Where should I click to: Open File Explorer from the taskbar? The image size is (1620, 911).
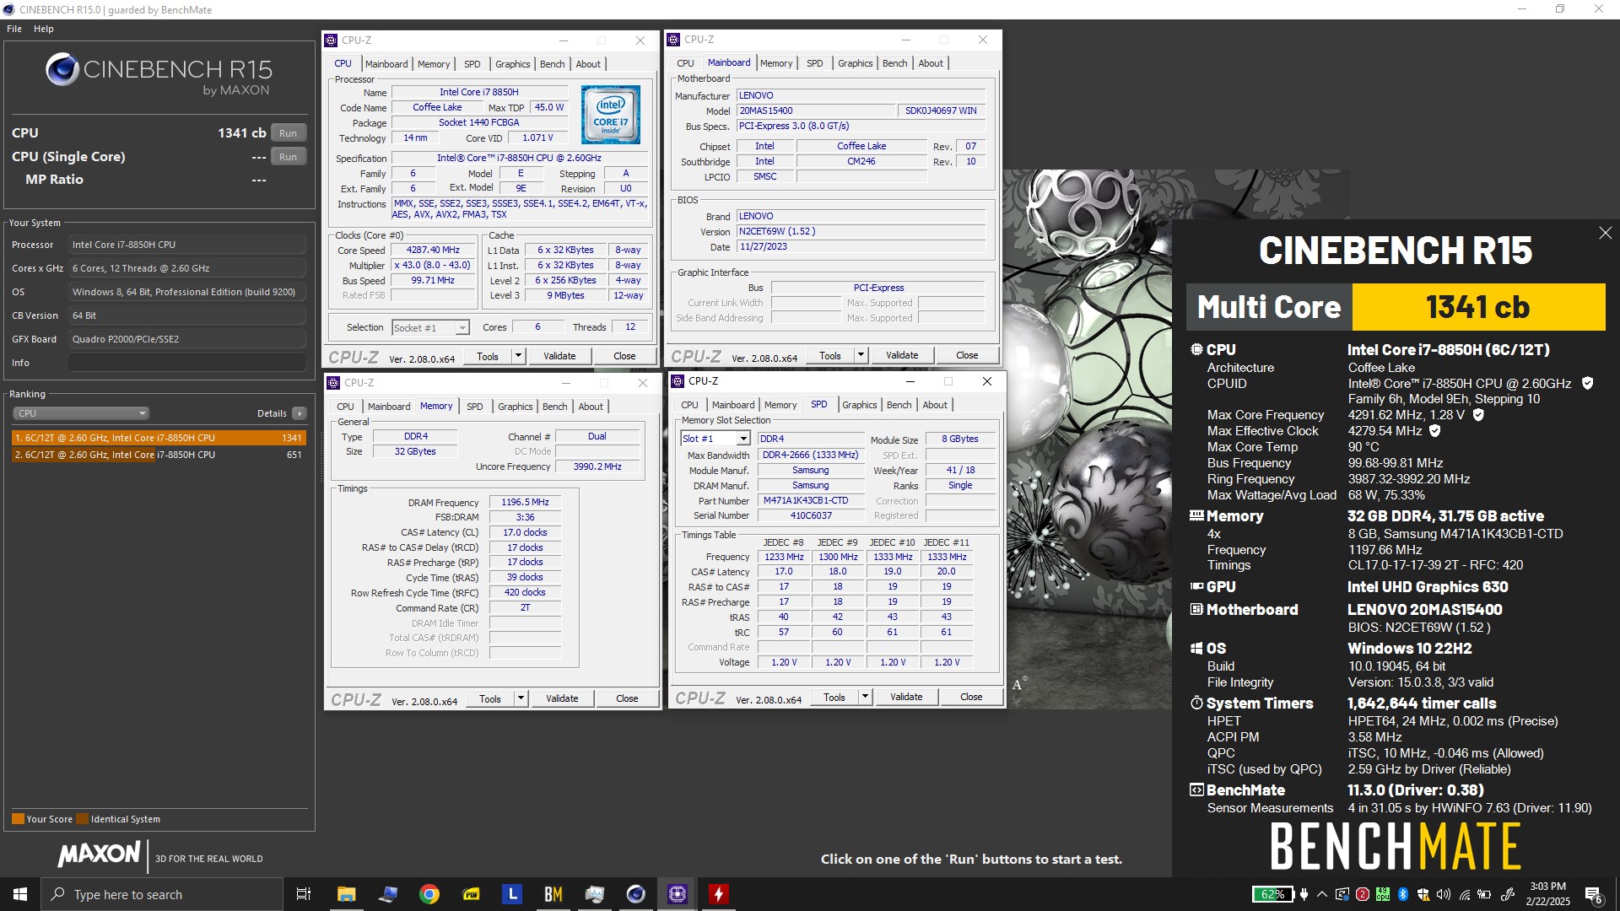[347, 894]
